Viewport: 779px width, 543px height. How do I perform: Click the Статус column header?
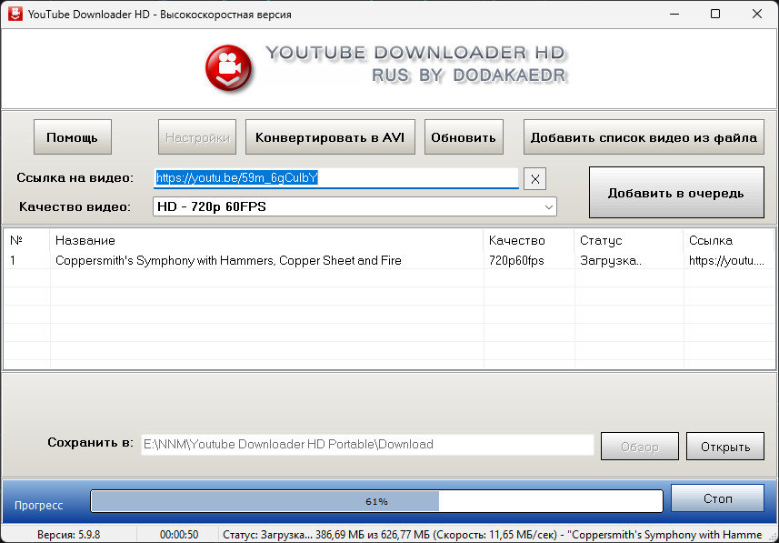point(629,240)
